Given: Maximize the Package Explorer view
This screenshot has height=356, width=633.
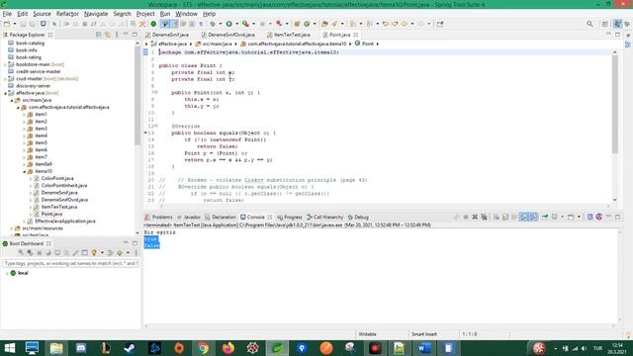Looking at the screenshot, I should 135,35.
